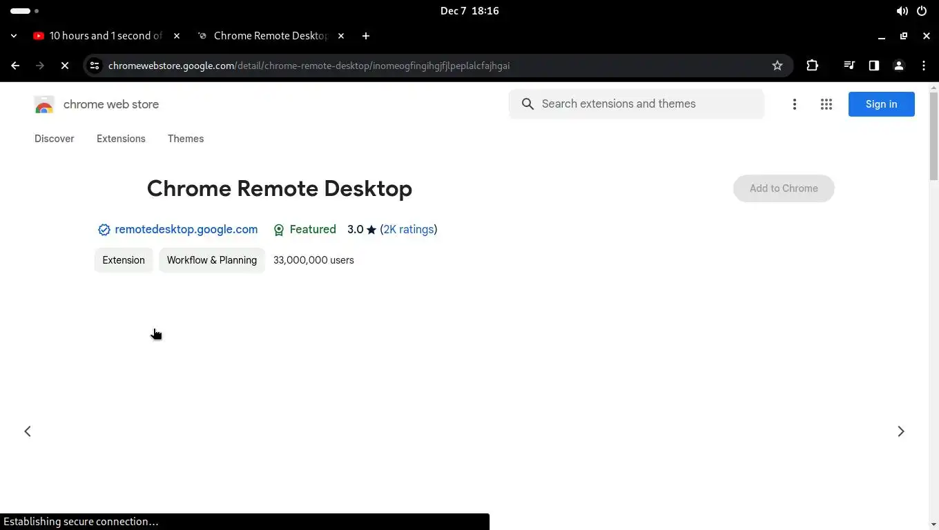Open the system clock Dec 7 18:16
Image resolution: width=939 pixels, height=530 pixels.
tap(469, 11)
